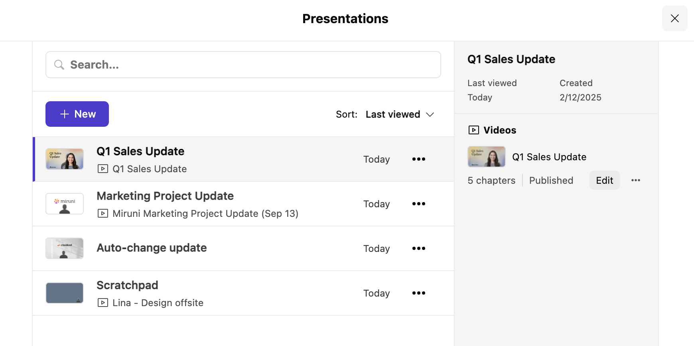The width and height of the screenshot is (694, 346).
Task: Click Today date in Auto-change update row
Action: point(377,248)
